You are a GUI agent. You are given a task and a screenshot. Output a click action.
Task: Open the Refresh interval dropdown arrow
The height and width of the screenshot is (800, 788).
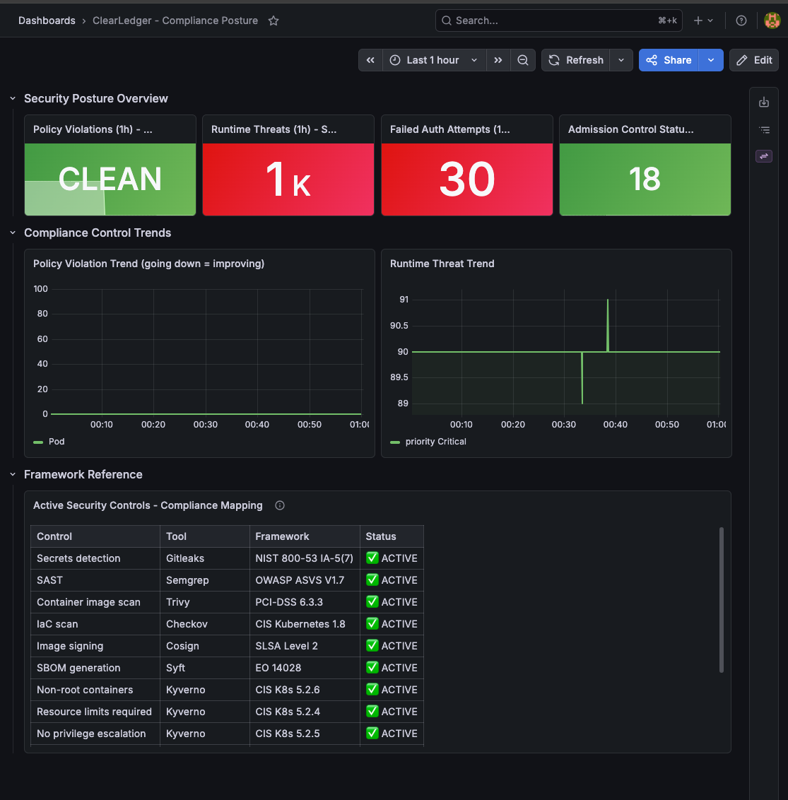click(622, 60)
